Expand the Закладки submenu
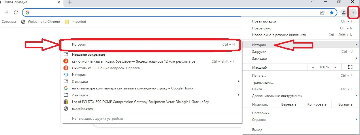Viewport: 360px width, 135px height. [300, 59]
